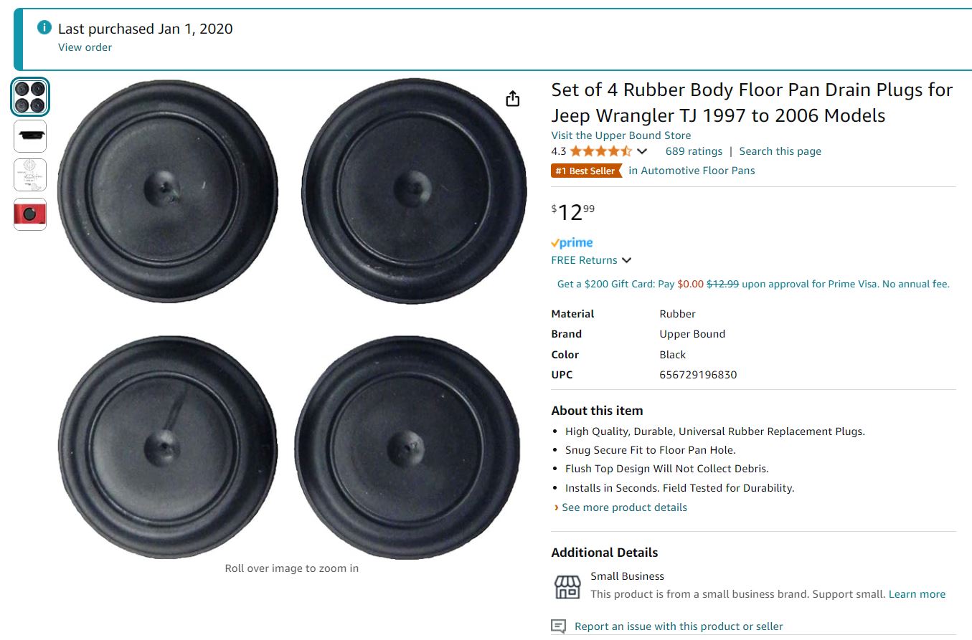The width and height of the screenshot is (972, 640).
Task: Visit the Upper Bound Store link
Action: [621, 135]
